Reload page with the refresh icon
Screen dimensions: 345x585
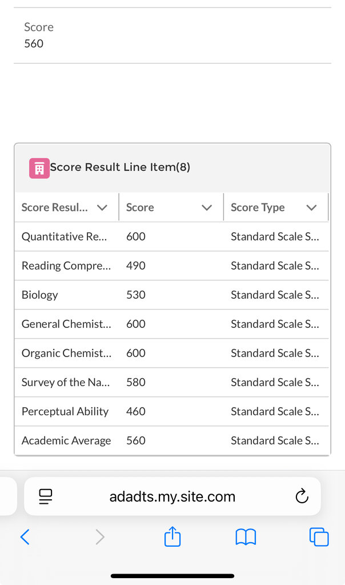point(302,496)
